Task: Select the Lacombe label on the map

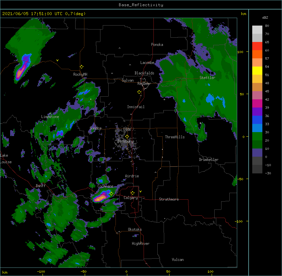Action: [147, 63]
